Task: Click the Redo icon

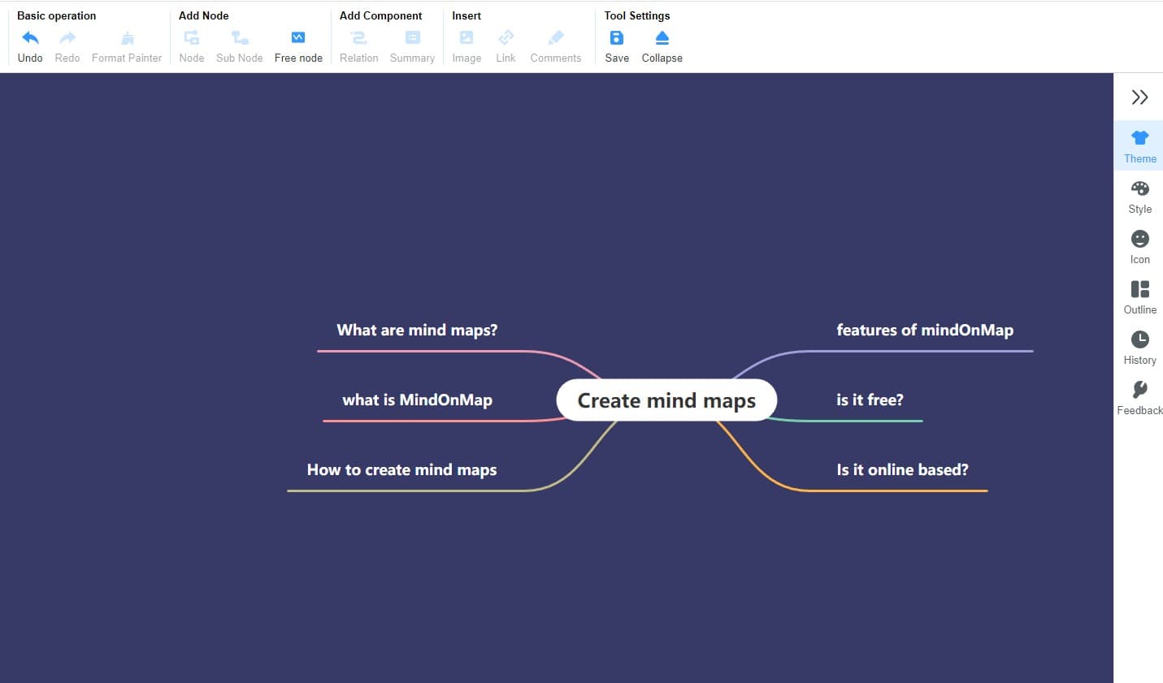Action: [x=67, y=37]
